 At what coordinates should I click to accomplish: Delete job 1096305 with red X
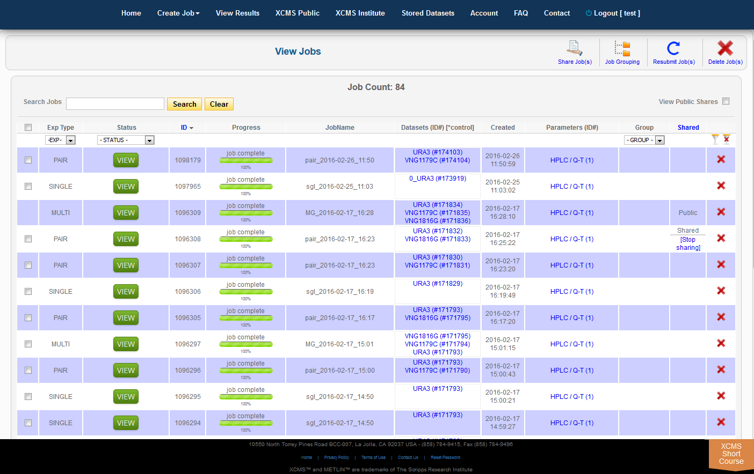721,317
